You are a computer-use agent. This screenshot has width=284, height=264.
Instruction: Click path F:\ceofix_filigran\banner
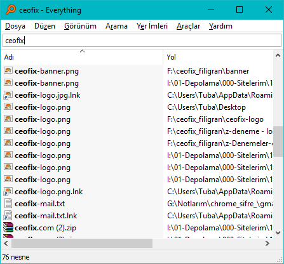(x=208, y=71)
